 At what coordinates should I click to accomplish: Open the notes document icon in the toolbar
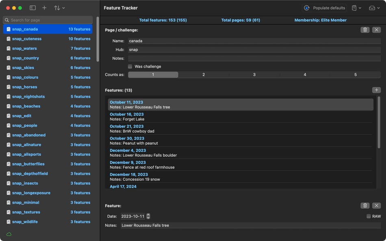click(x=355, y=7)
